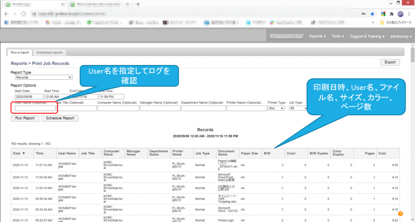This screenshot has height=222, width=415.
Task: Click the Start Time field
Action: [x=56, y=97]
